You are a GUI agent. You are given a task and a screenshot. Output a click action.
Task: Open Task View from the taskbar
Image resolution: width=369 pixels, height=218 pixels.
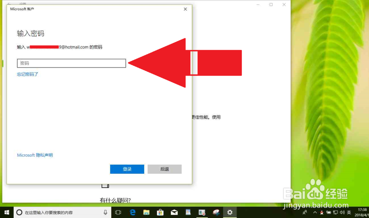(117, 212)
